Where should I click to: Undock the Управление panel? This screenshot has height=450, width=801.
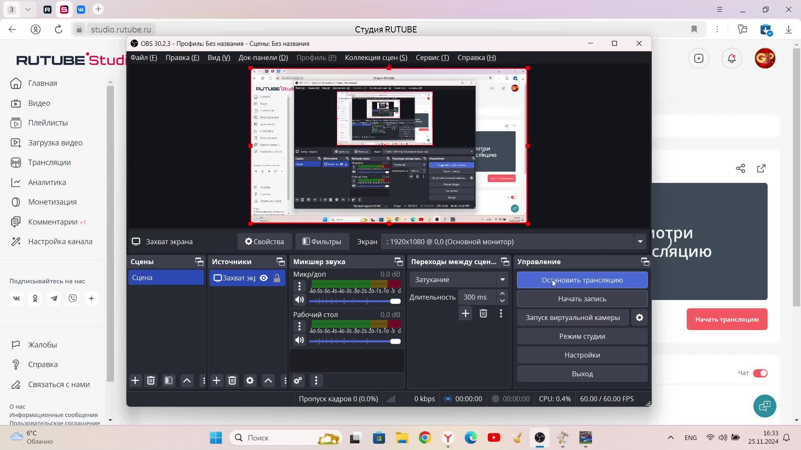645,262
